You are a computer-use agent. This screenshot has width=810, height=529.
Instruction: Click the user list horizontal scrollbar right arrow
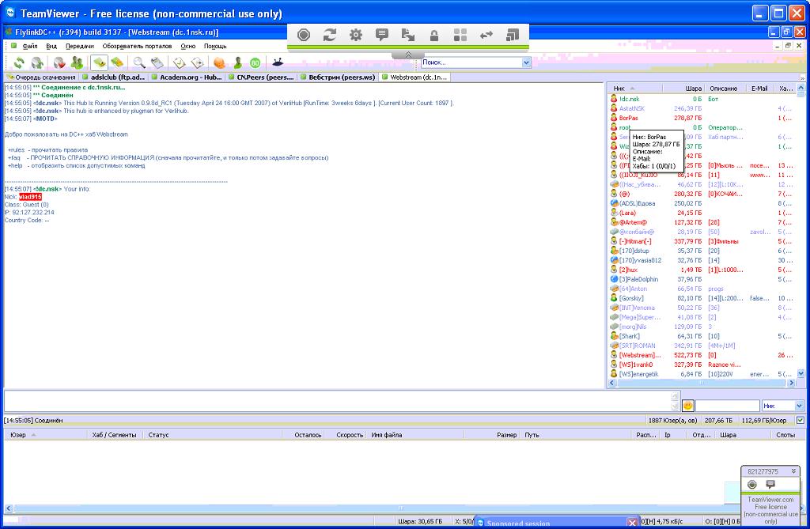[x=791, y=383]
